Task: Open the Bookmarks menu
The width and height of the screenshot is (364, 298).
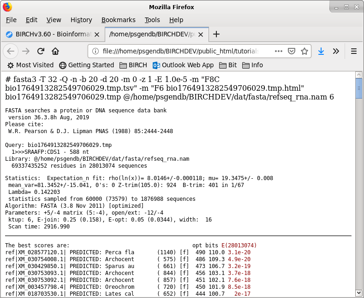Action: click(118, 20)
